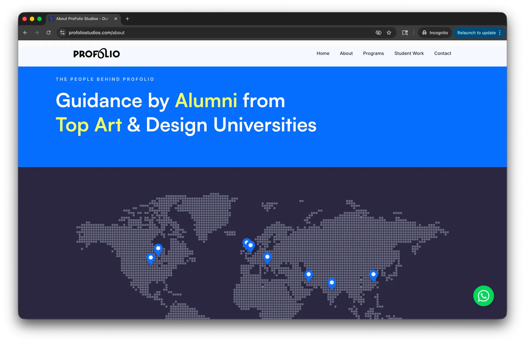Click Relaunch to update button
Viewport: 525px width, 343px height.
pos(476,33)
